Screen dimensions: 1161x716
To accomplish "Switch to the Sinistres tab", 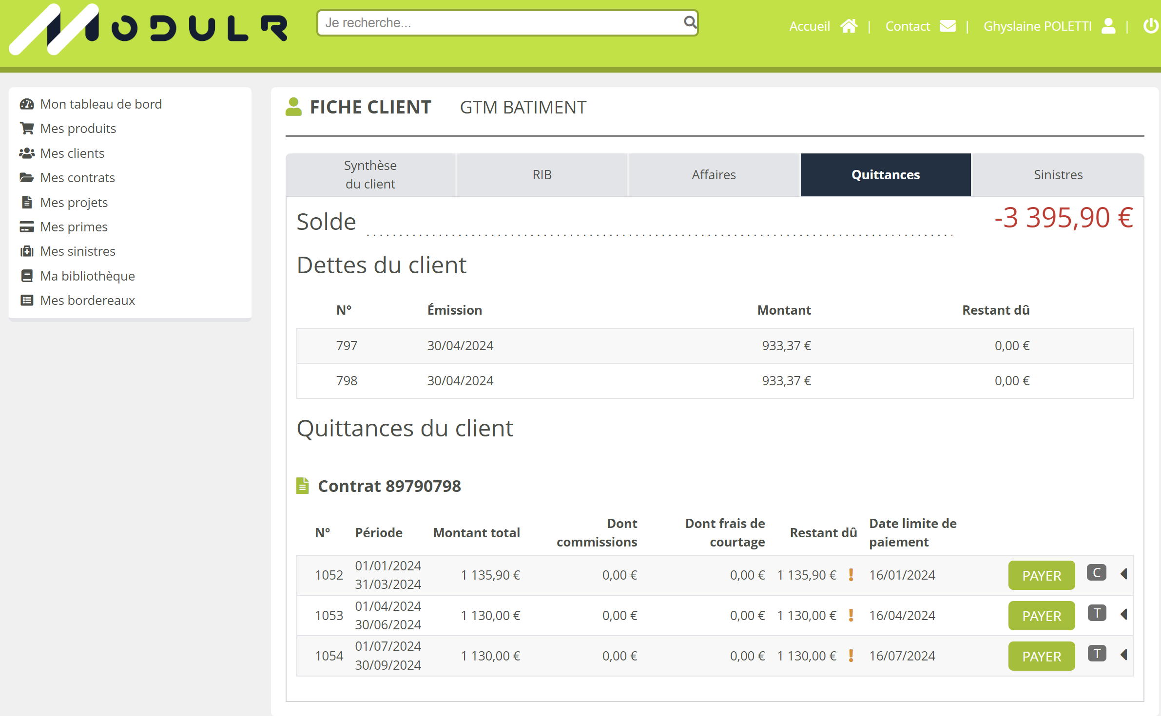I will [1058, 175].
